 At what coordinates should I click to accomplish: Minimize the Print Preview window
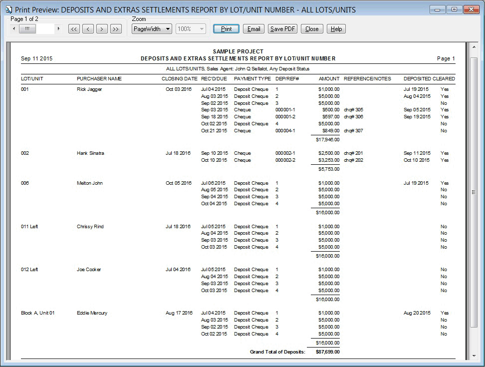438,9
